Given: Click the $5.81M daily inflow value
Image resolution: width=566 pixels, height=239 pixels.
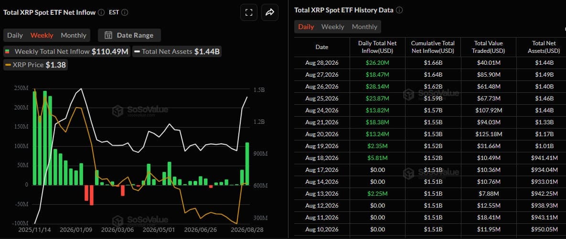Looking at the screenshot, I should pyautogui.click(x=378, y=158).
